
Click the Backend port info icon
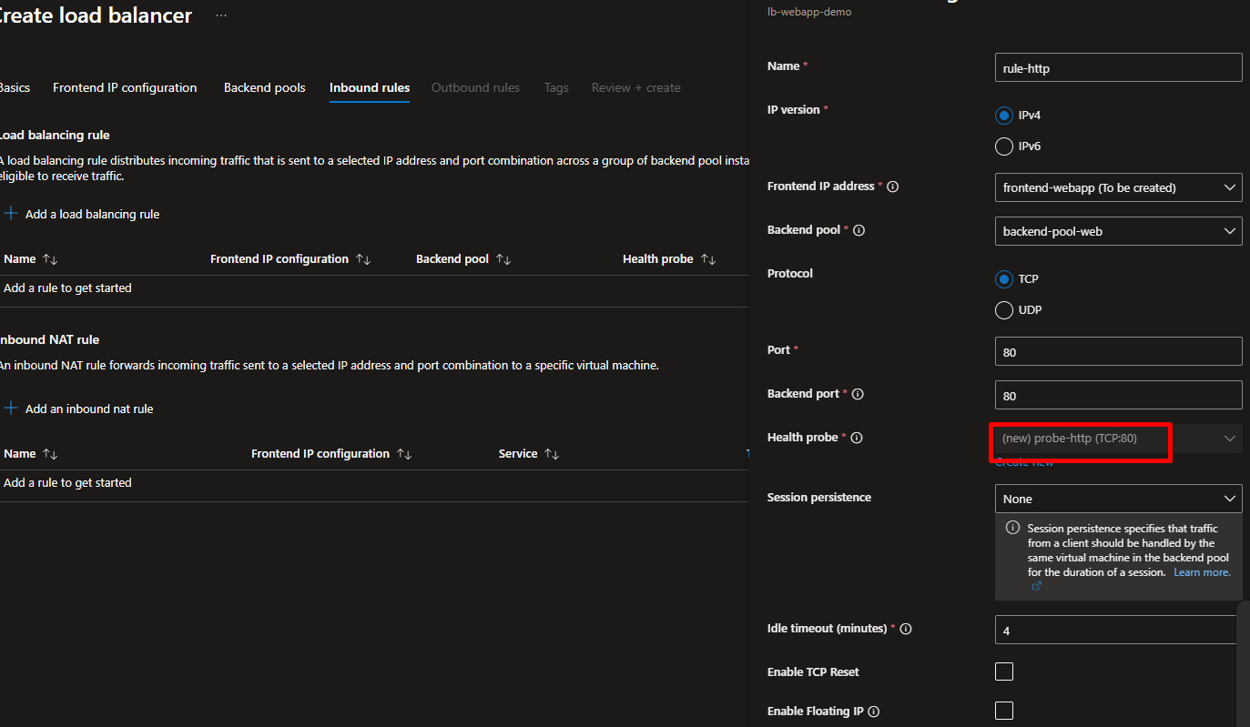click(857, 394)
